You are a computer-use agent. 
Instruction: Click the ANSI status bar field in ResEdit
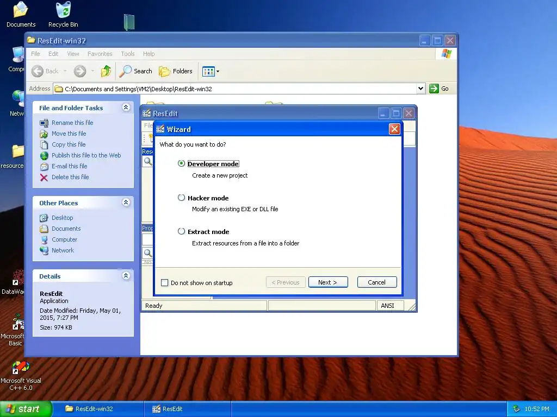390,306
